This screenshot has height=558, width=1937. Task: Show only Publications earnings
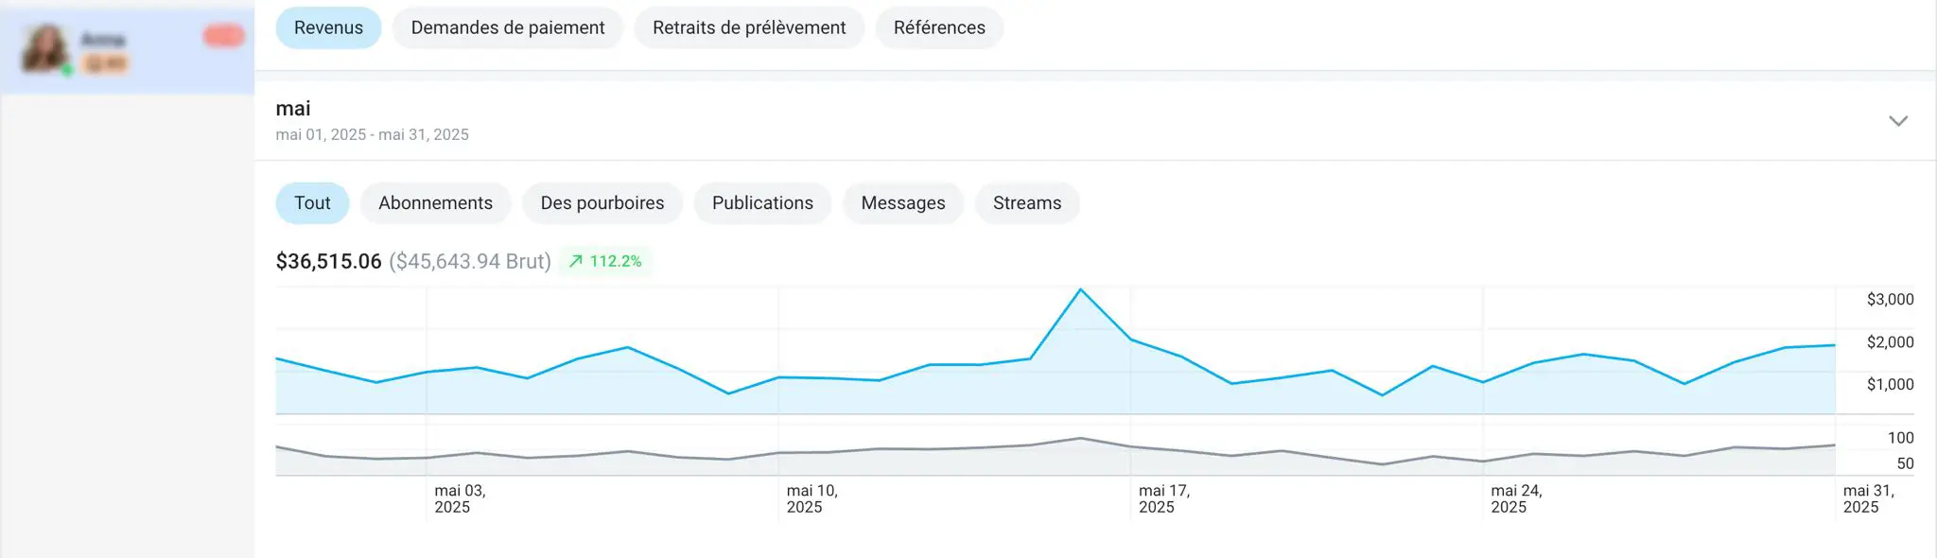(761, 203)
